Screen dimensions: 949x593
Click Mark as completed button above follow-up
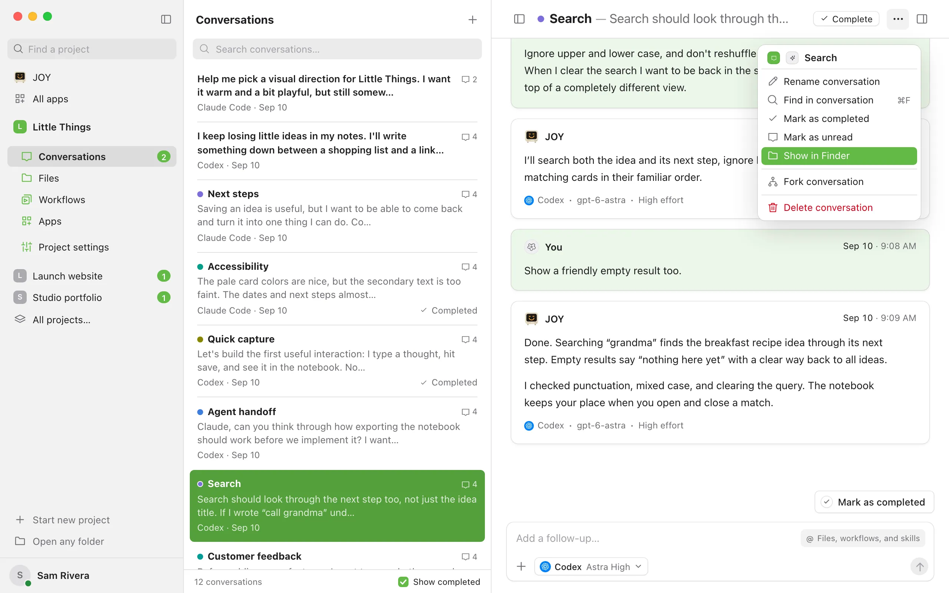874,502
